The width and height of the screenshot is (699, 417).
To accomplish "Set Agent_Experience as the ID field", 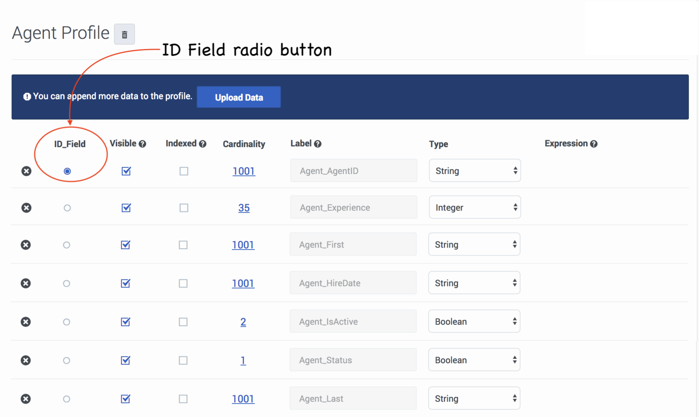I will [x=67, y=208].
